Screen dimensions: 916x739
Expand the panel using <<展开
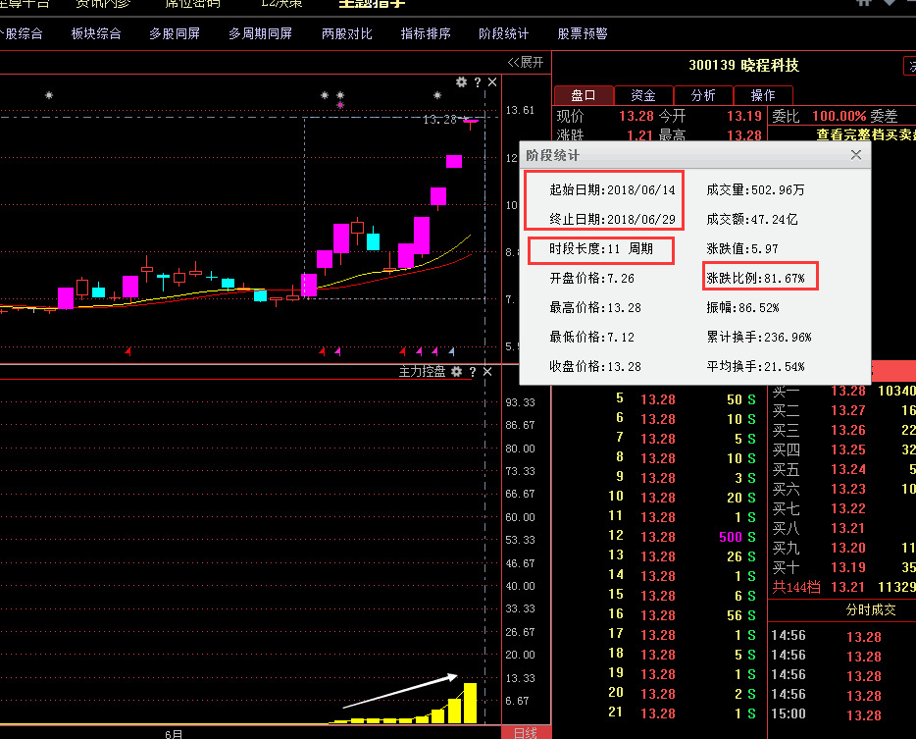[526, 62]
